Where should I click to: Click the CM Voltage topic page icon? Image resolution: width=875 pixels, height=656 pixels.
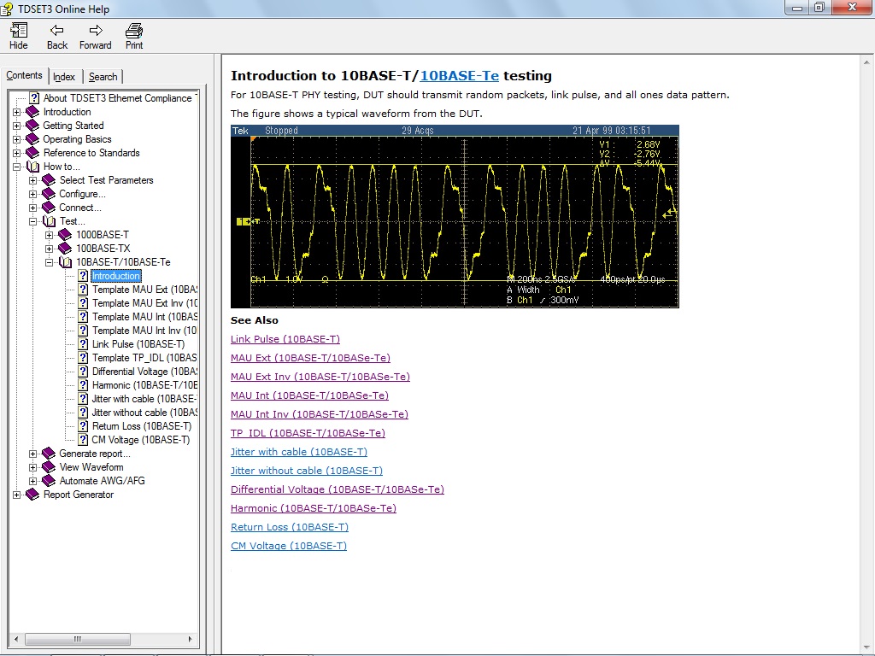[83, 440]
